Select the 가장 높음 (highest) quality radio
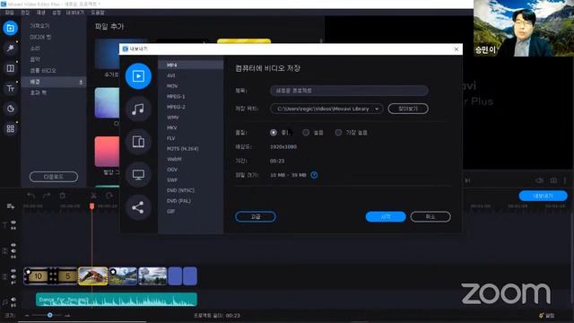Viewport: 574px width, 323px height. (x=338, y=133)
